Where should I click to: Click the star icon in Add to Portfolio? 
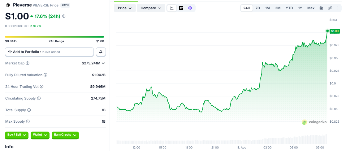click(x=10, y=52)
